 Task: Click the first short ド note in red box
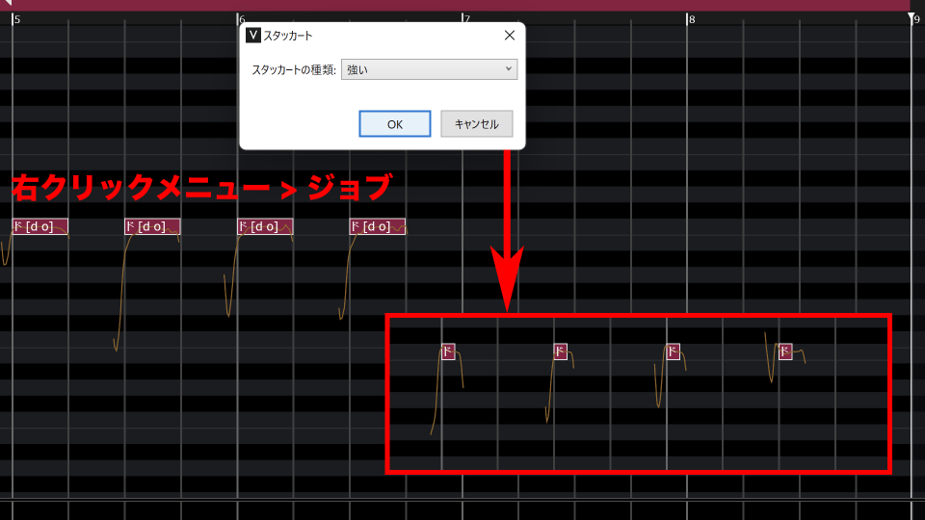pos(448,352)
